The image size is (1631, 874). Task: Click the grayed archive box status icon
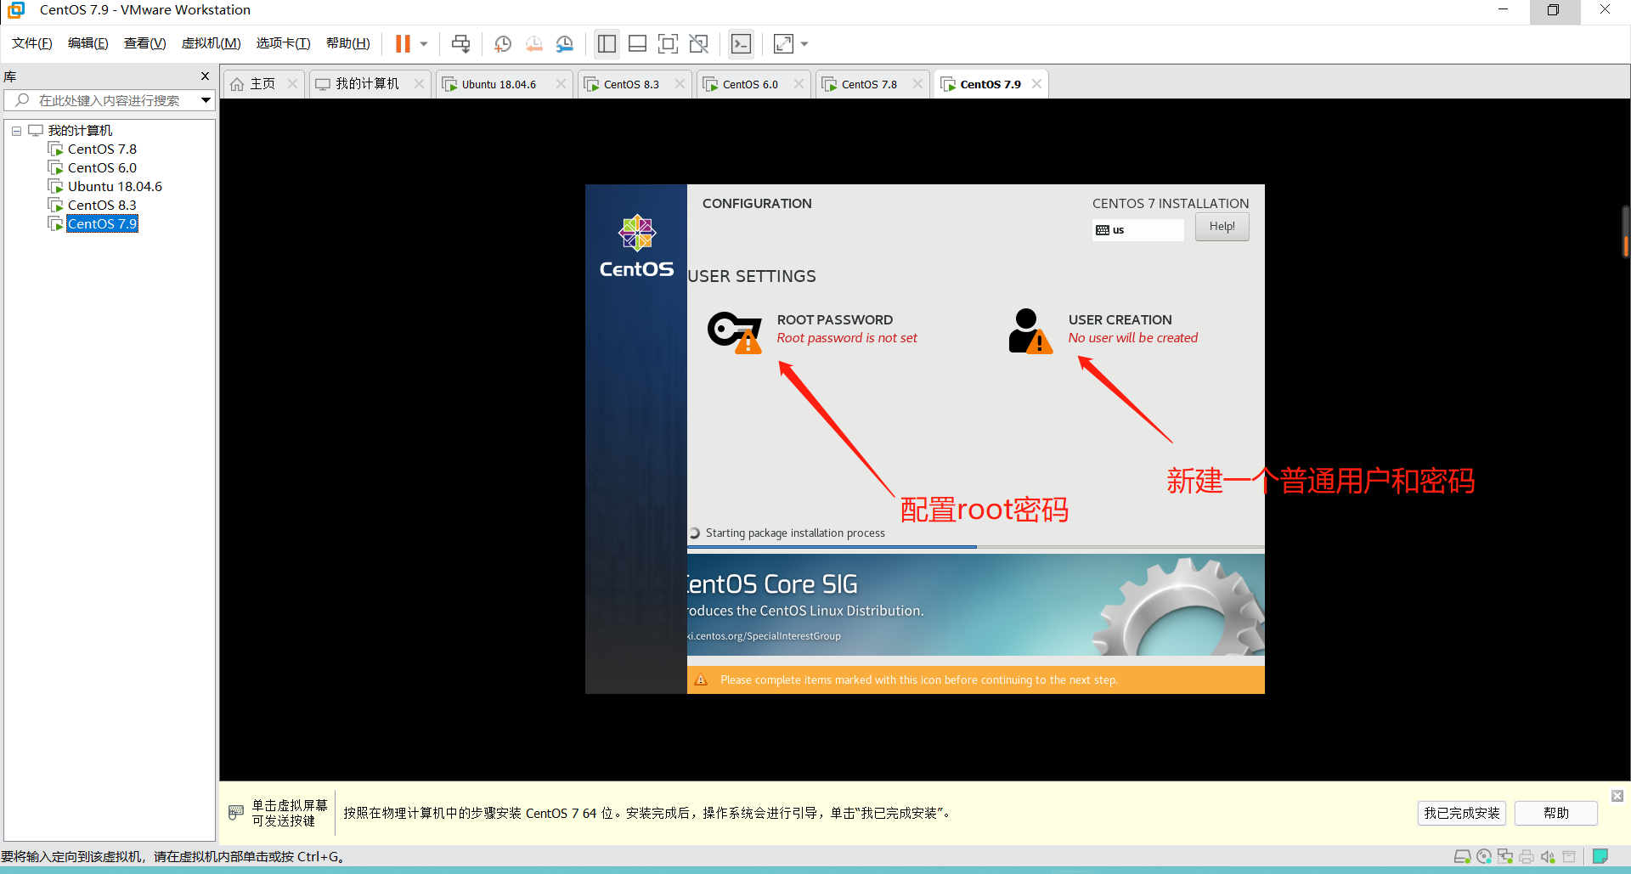coord(1569,856)
